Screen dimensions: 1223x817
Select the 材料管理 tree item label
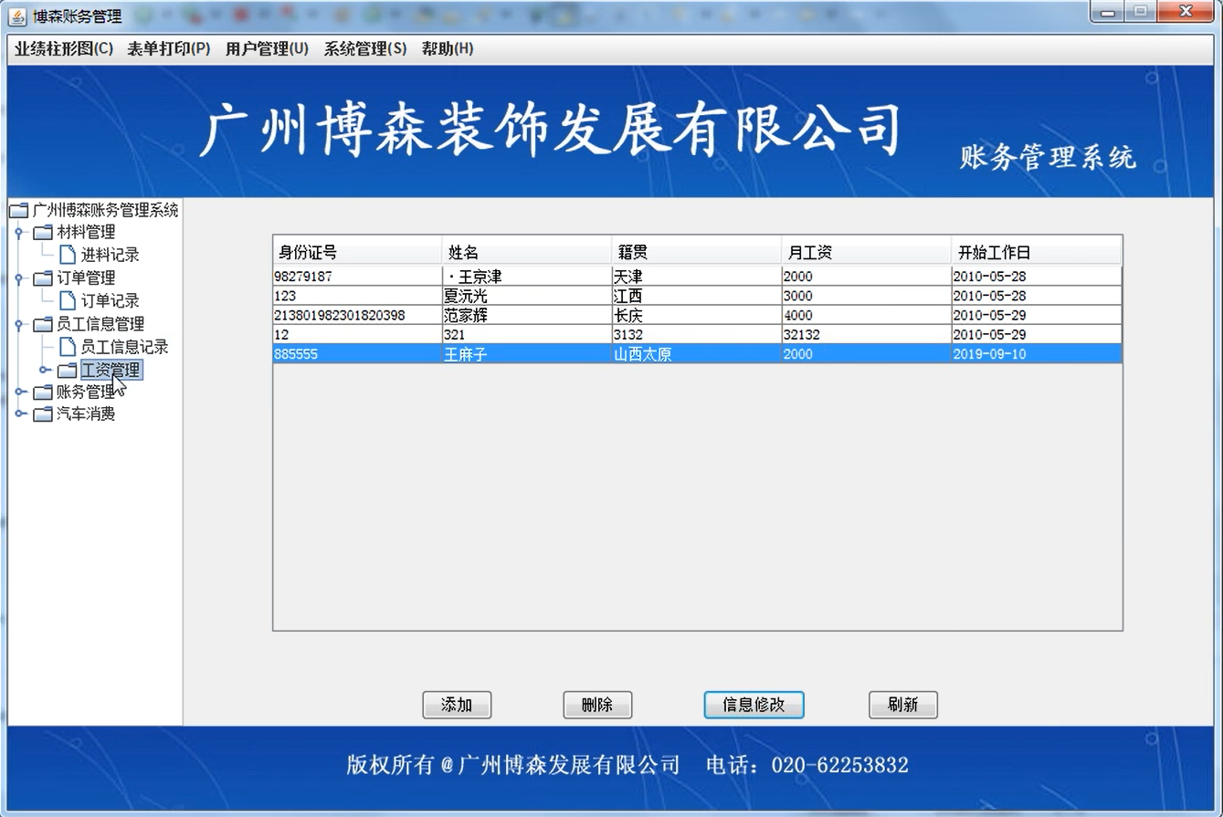[x=86, y=233]
